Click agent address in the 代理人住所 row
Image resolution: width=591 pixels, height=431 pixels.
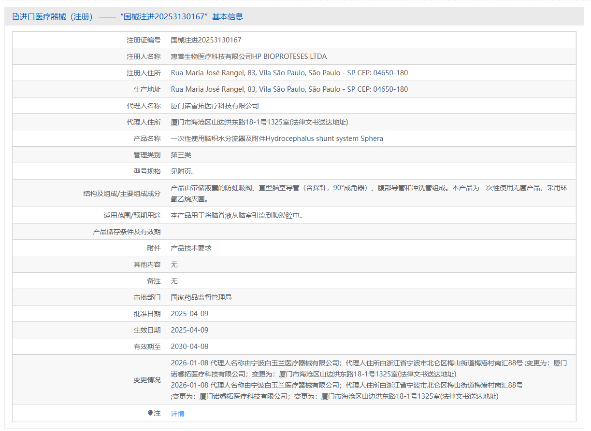coord(259,122)
